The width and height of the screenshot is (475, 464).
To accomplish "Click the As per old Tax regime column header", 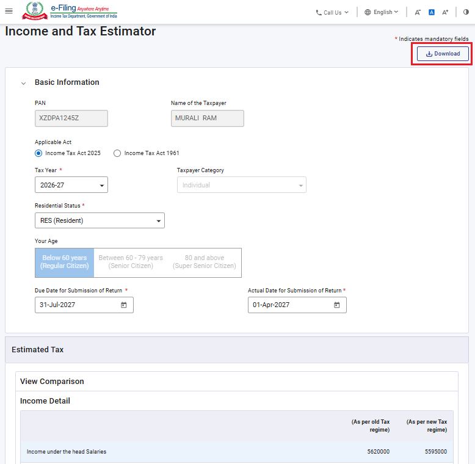I will click(371, 426).
